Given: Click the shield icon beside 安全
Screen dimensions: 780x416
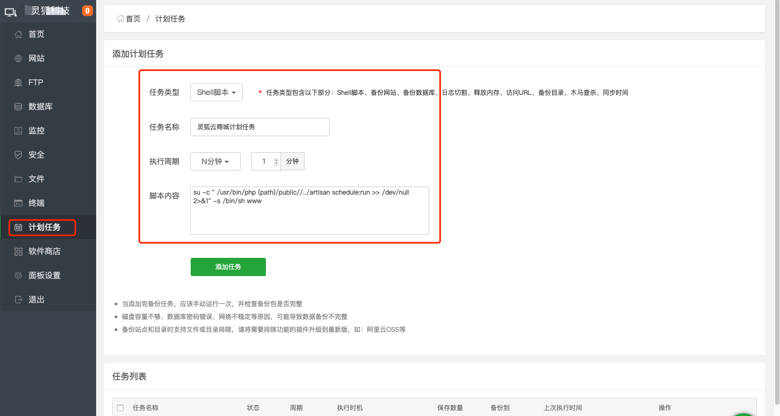Looking at the screenshot, I should 18,155.
